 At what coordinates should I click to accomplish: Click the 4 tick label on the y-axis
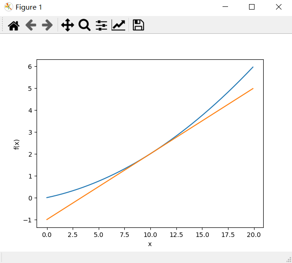[x=30, y=110]
